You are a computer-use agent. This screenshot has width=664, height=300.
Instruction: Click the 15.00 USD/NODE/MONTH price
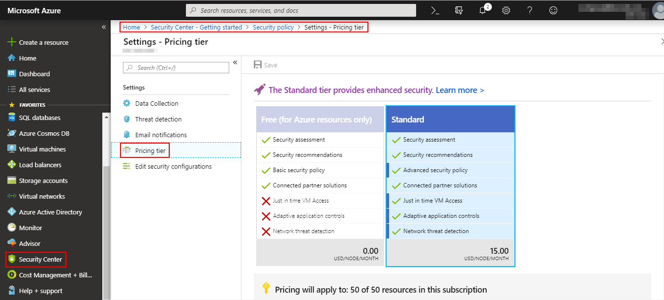point(486,254)
